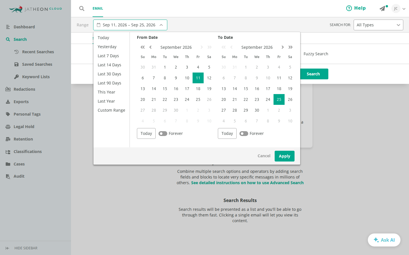Click the Classifications sidebar icon
Image resolution: width=409 pixels, height=255 pixels.
(8, 152)
